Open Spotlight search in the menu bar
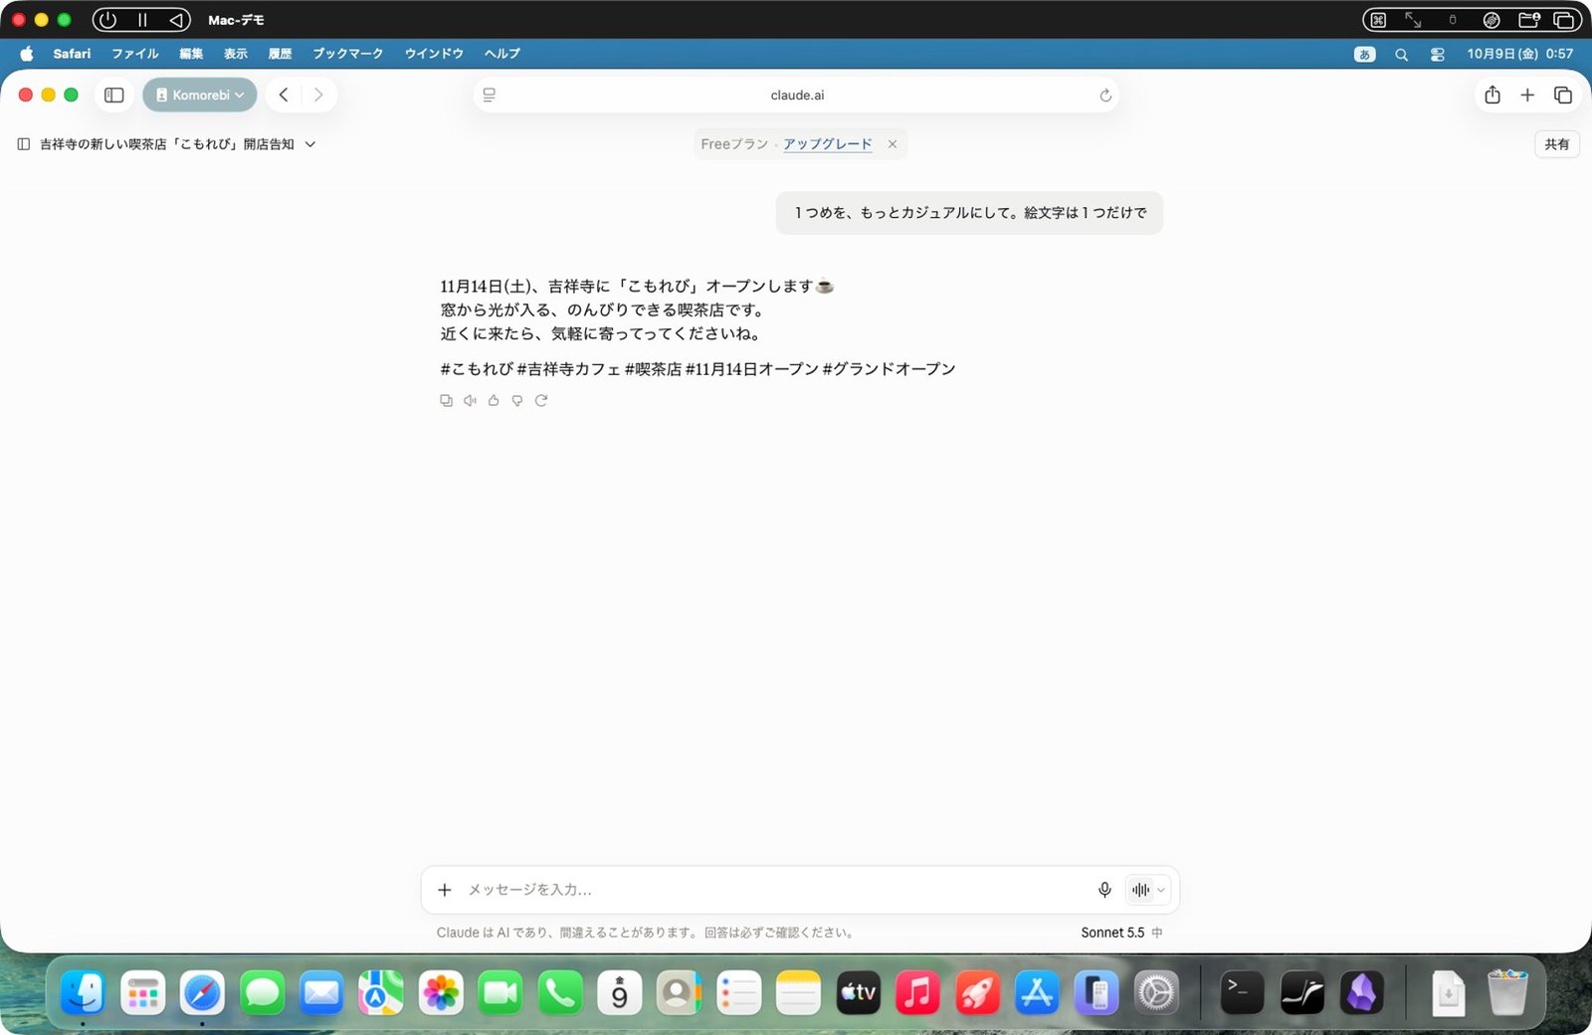This screenshot has width=1592, height=1035. 1401,54
